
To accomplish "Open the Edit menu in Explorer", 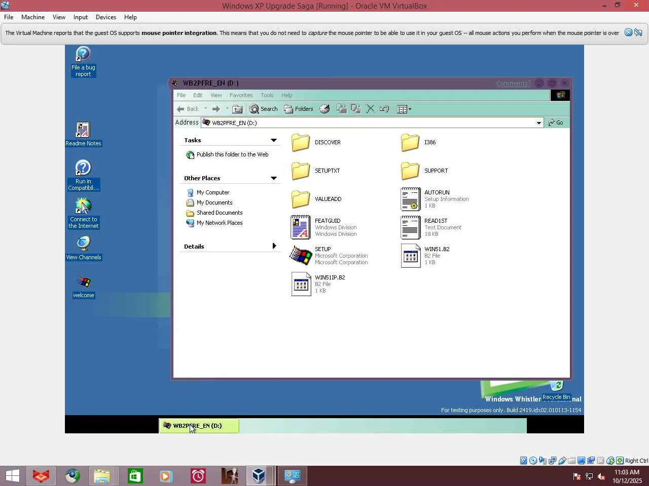I will (198, 95).
